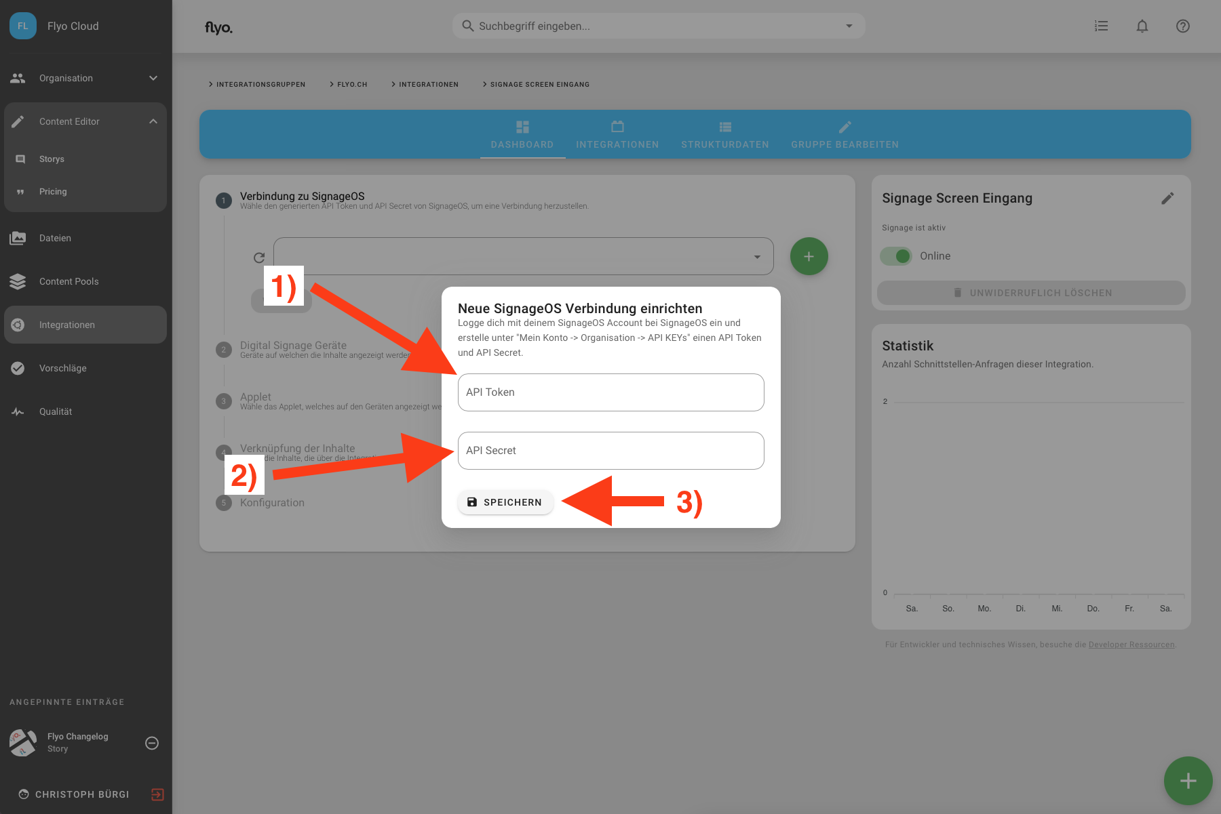Image resolution: width=1221 pixels, height=814 pixels.
Task: Click Unwiderruflich Löschen button
Action: coord(1031,293)
